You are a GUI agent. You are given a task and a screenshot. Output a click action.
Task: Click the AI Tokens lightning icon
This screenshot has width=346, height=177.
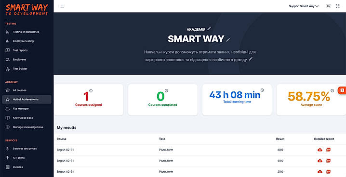point(8,158)
